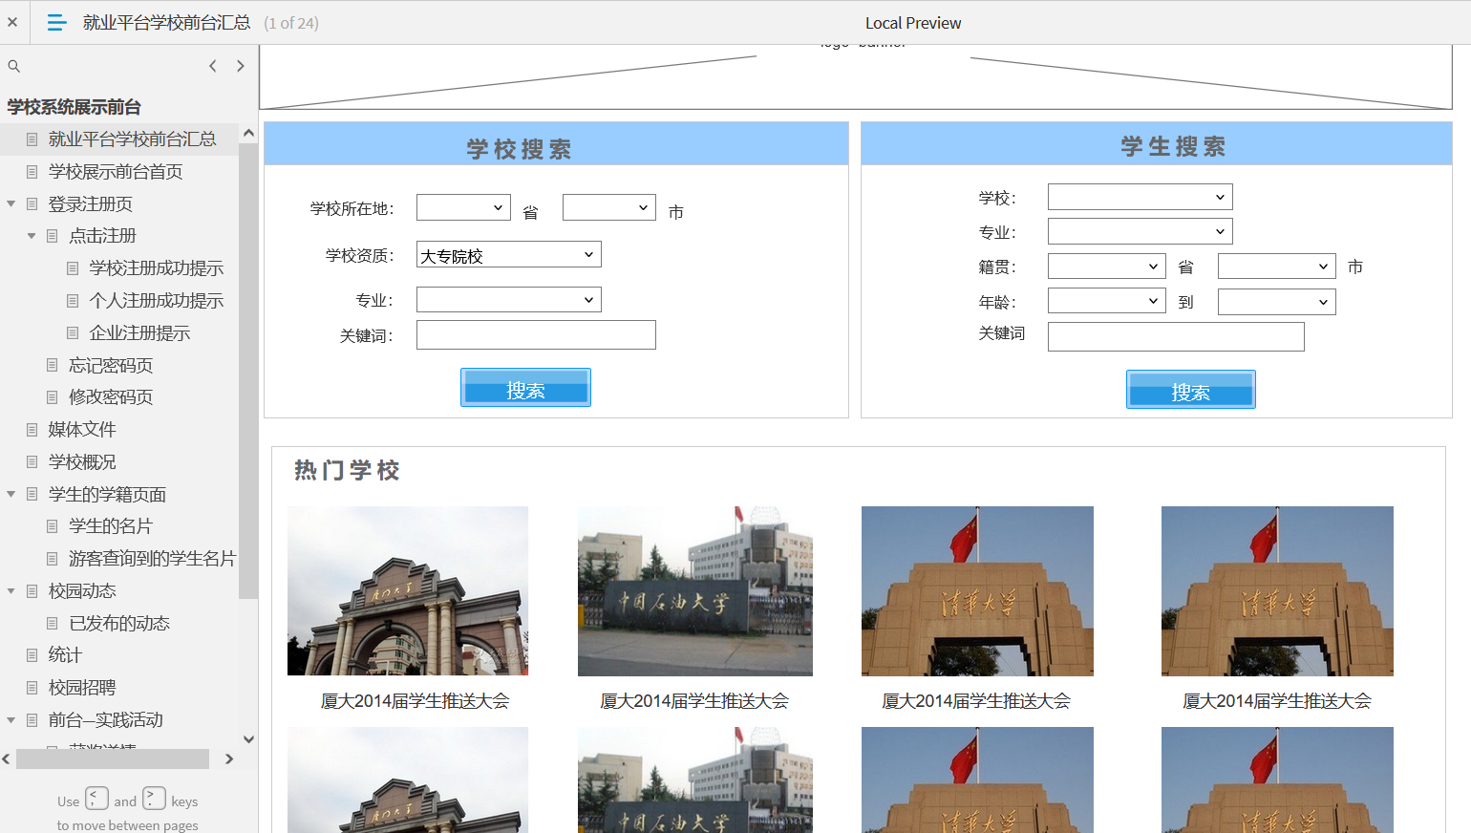Open the 学校注册成功提示 page
The height and width of the screenshot is (833, 1471).
click(156, 268)
